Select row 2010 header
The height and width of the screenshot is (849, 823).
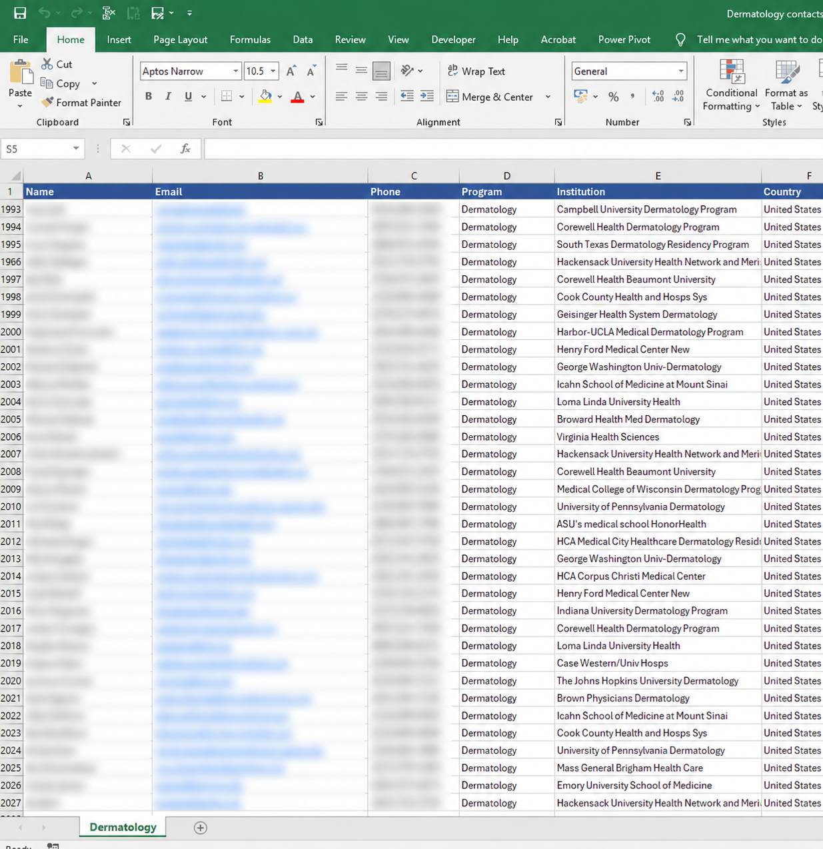pyautogui.click(x=11, y=506)
